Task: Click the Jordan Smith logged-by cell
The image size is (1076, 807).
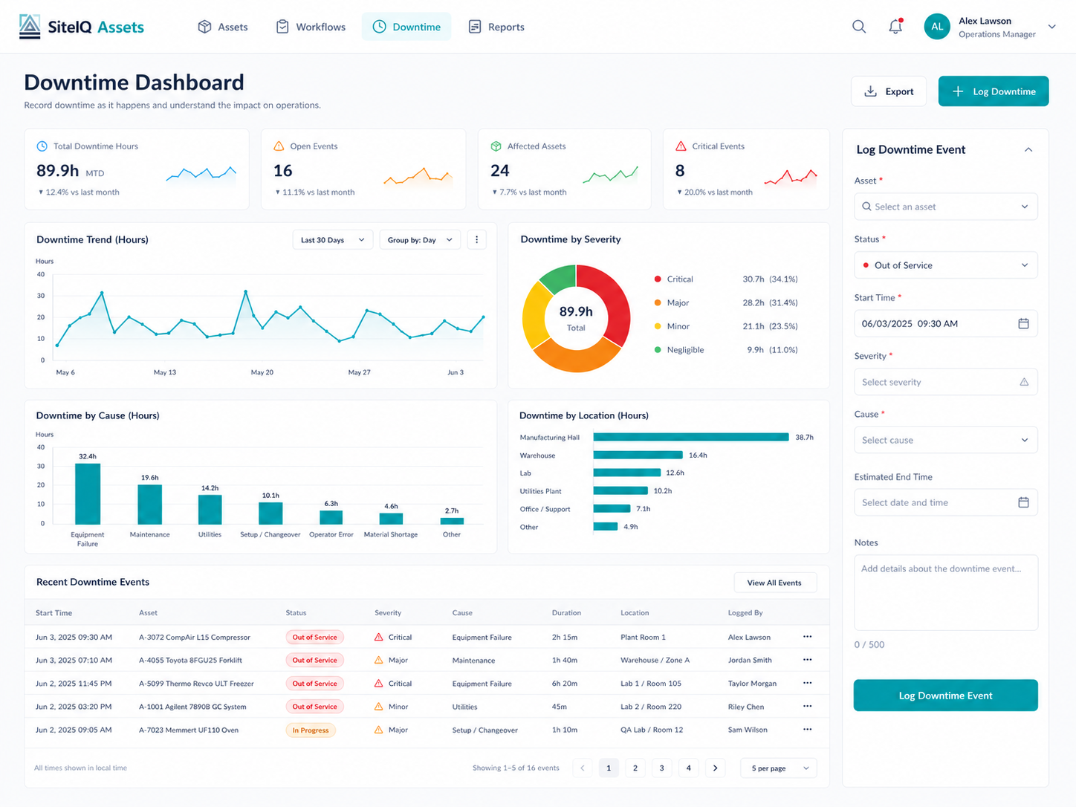Action: (750, 660)
